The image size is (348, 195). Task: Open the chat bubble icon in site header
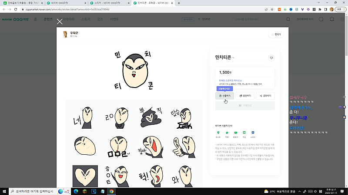point(321,19)
